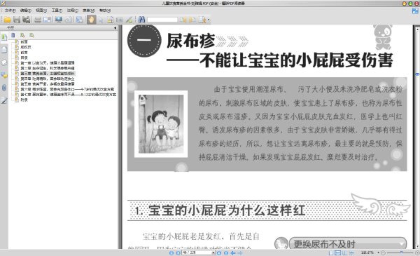The image size is (420, 256).
Task: Pick the arrow select tool beside the hand
Action: 101,20
